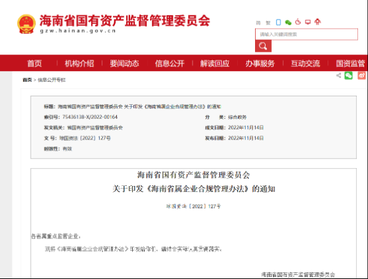
Task: Click the accessibility wheelchair icon
Action: pyautogui.click(x=298, y=22)
